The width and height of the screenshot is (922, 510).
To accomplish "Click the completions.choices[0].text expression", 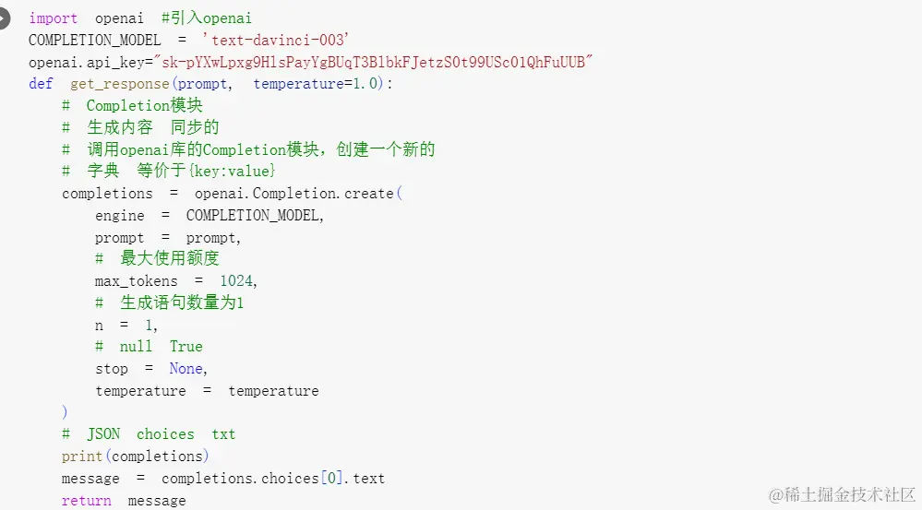I will [273, 479].
